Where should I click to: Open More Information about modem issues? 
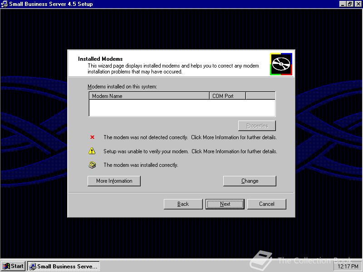coord(114,181)
